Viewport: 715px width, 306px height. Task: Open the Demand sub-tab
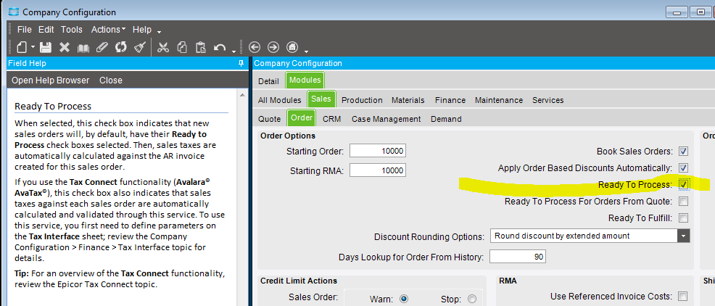pos(446,119)
